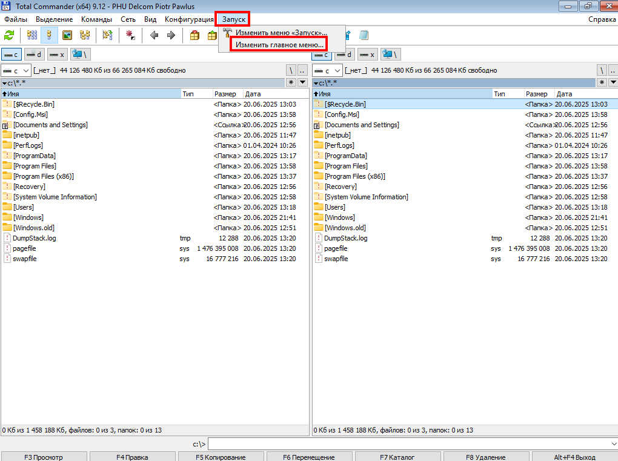Choose Изменить меню «Запуск»... entry

(281, 33)
